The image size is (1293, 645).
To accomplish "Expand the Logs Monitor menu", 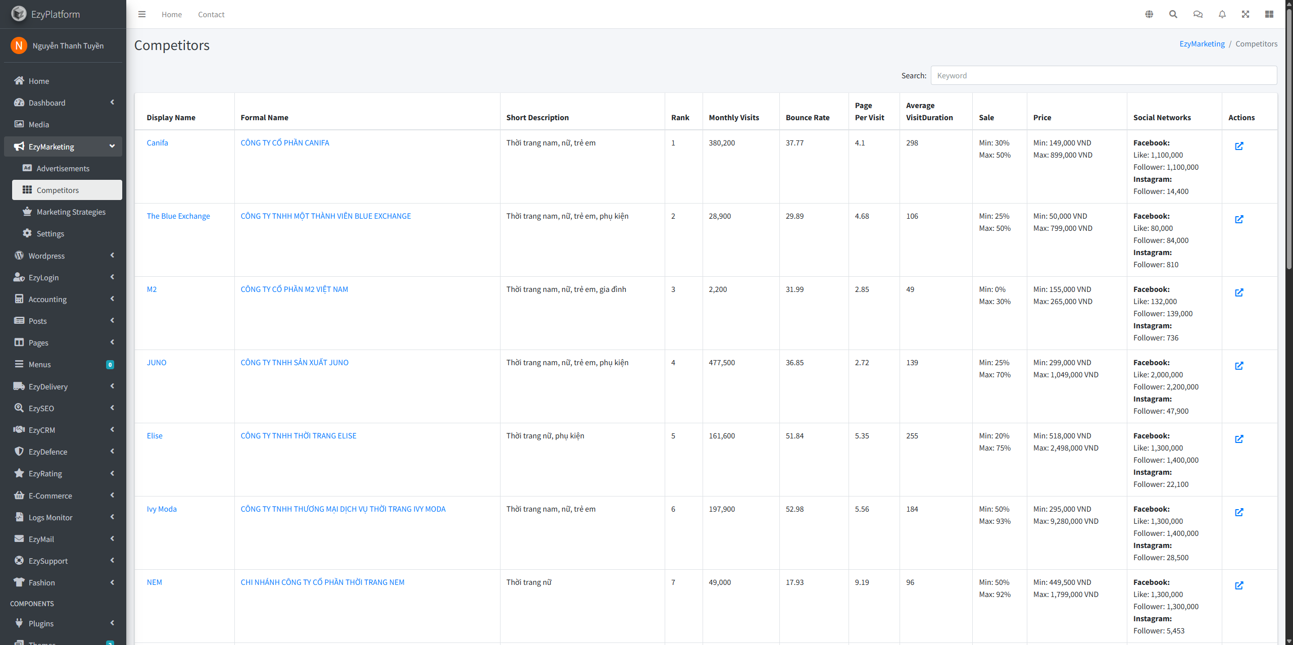I will (63, 517).
